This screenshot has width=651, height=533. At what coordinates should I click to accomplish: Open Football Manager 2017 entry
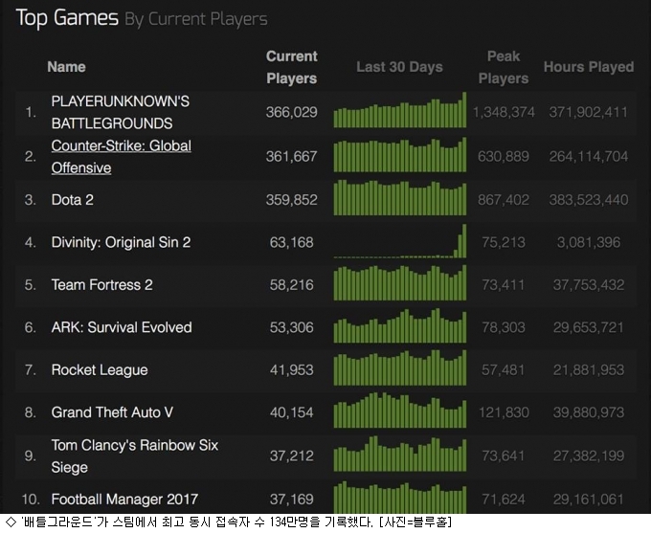point(124,499)
